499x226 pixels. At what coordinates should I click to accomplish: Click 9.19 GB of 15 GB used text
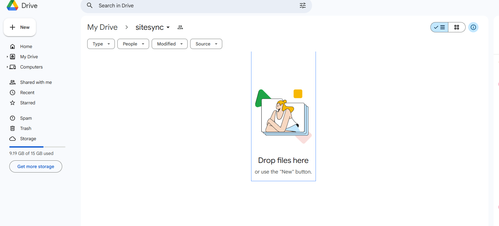pyautogui.click(x=31, y=153)
